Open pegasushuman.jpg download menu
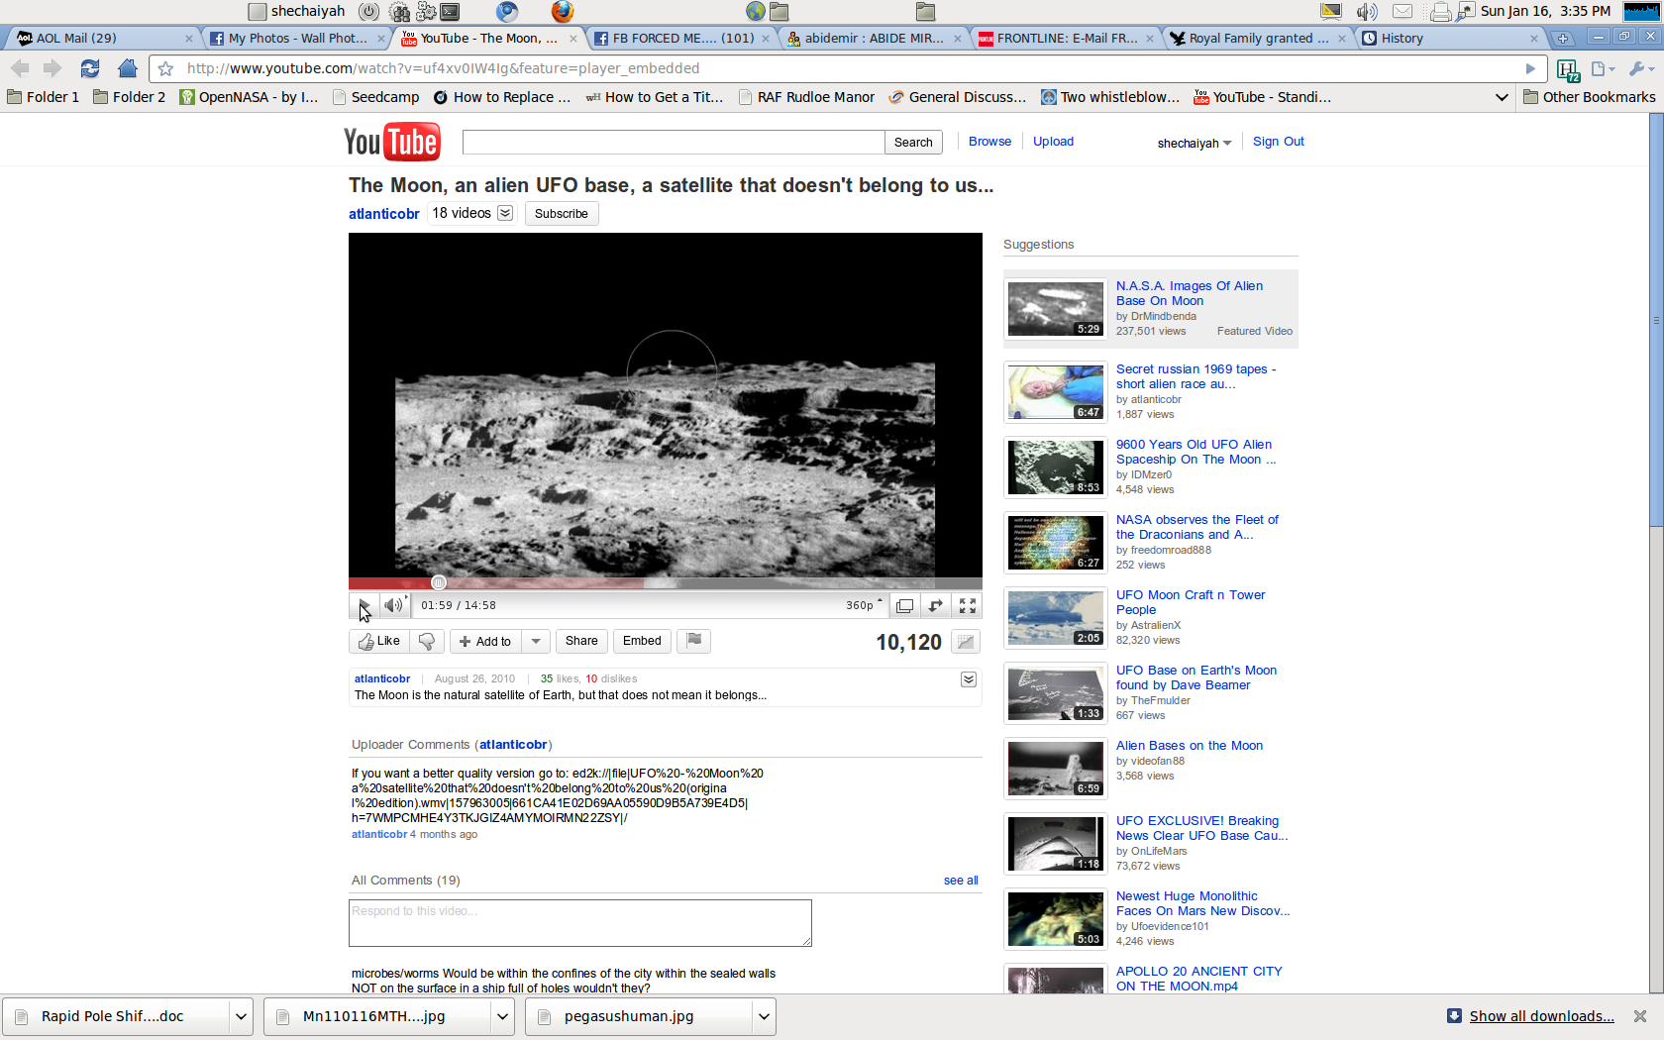Viewport: 1664px width, 1040px height. coord(764,1016)
